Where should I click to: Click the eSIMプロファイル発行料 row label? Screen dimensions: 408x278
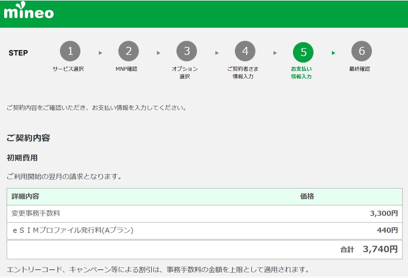pyautogui.click(x=72, y=230)
